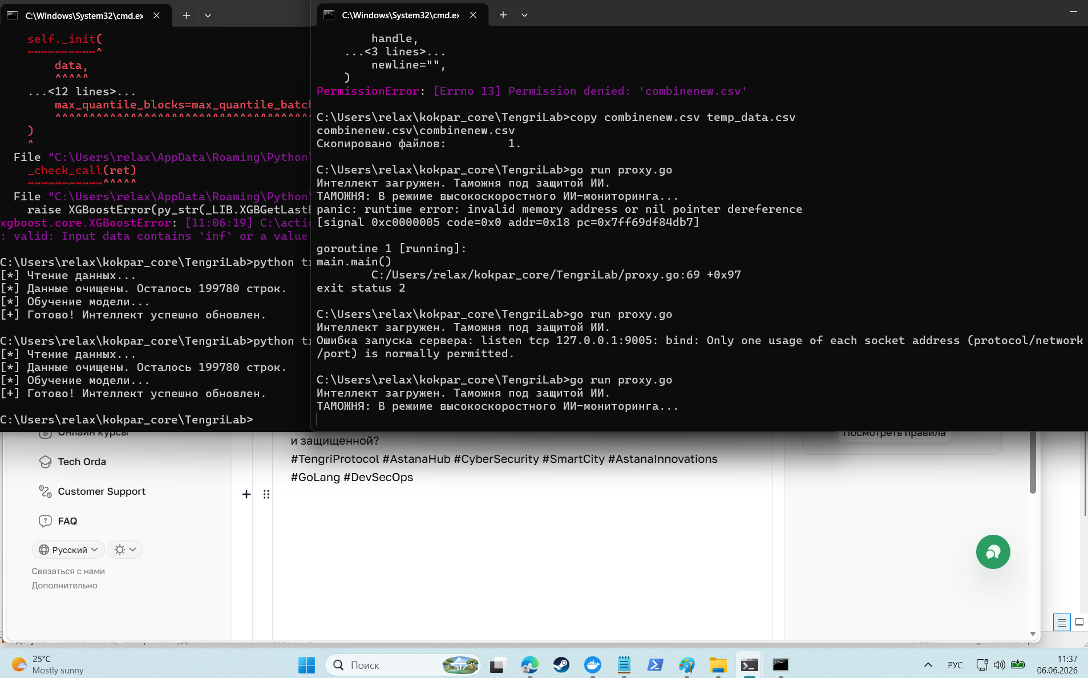The width and height of the screenshot is (1088, 678).
Task: Show hidden system tray icons
Action: point(928,665)
